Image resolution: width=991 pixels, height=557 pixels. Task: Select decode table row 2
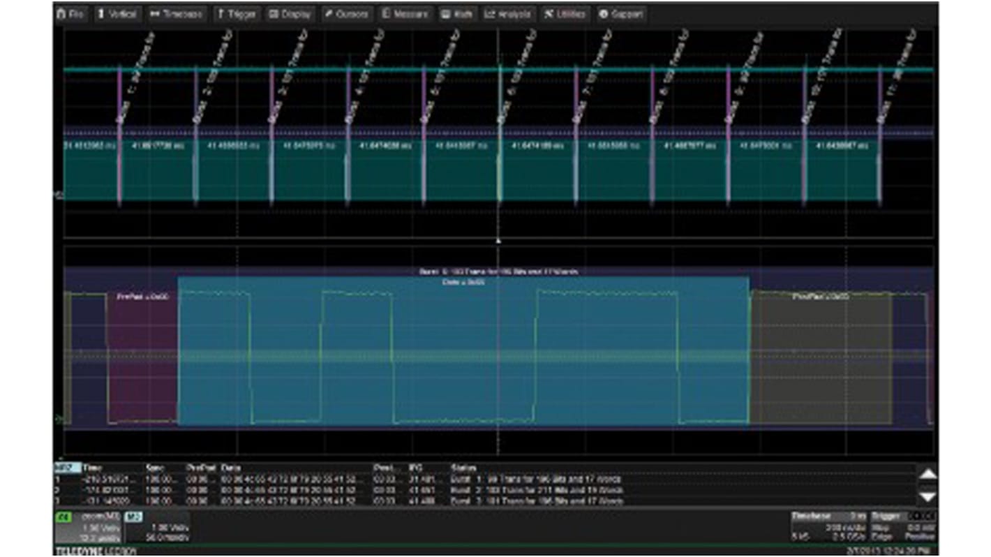(485, 489)
